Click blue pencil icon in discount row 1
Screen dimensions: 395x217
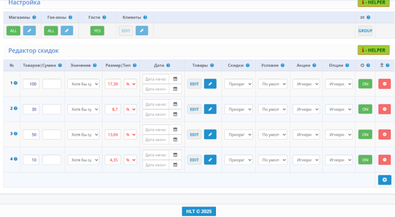210,84
